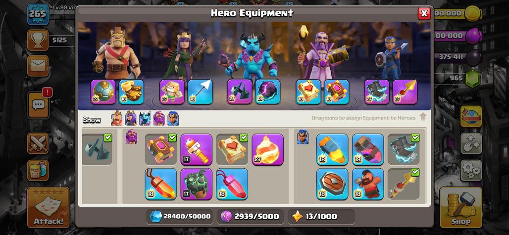Pick the level 17 torch equipment
This screenshot has height=235, width=509.
197,149
